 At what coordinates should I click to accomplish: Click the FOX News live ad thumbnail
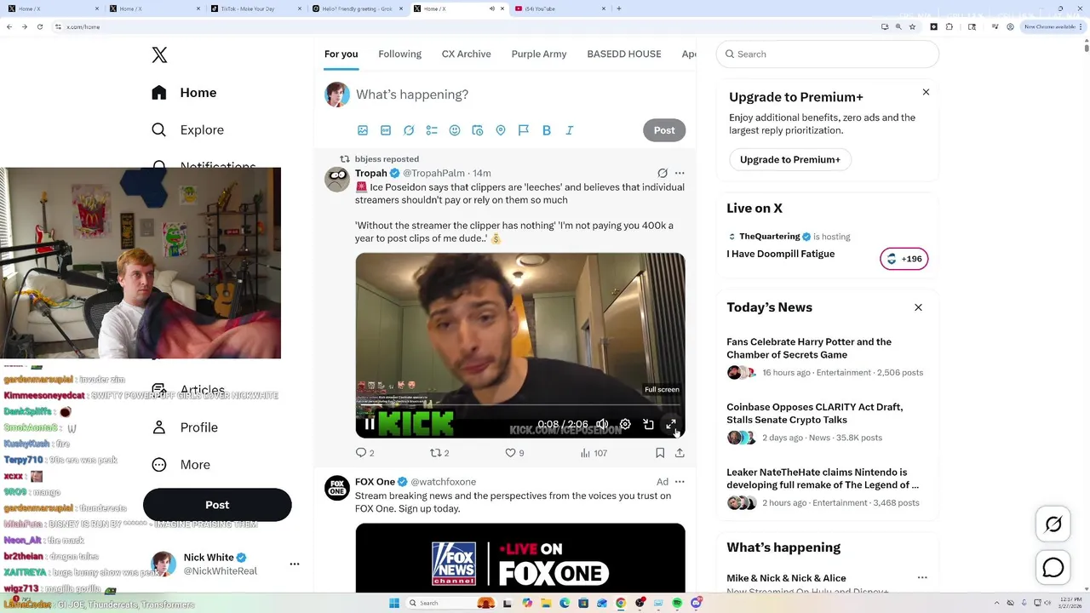pos(520,558)
